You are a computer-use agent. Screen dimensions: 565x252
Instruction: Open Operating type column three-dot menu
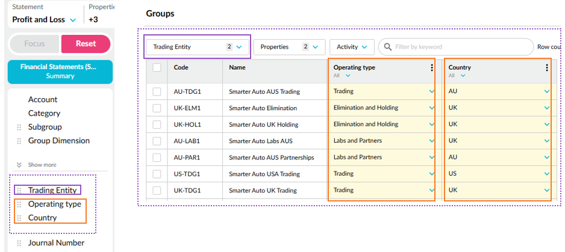[431, 68]
